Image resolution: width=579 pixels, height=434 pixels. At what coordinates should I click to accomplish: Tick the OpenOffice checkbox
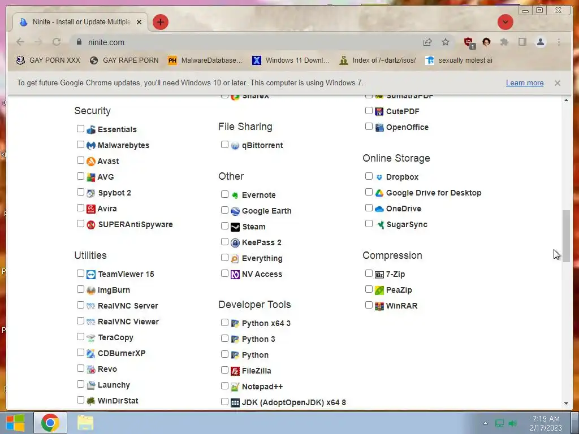[x=369, y=126]
